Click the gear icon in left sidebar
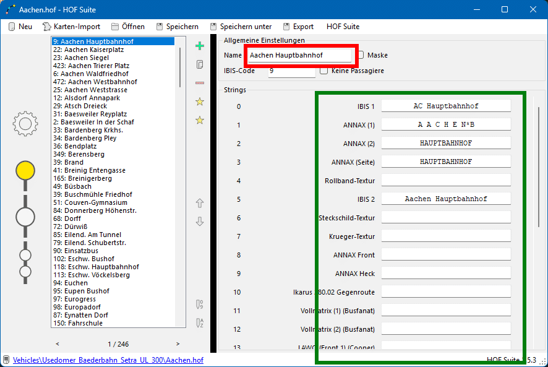548x367 pixels. point(25,124)
